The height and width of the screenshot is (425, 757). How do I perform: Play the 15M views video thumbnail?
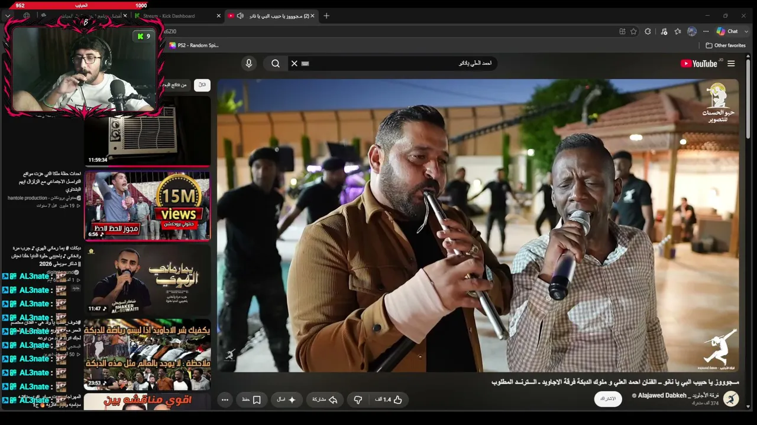click(x=147, y=205)
